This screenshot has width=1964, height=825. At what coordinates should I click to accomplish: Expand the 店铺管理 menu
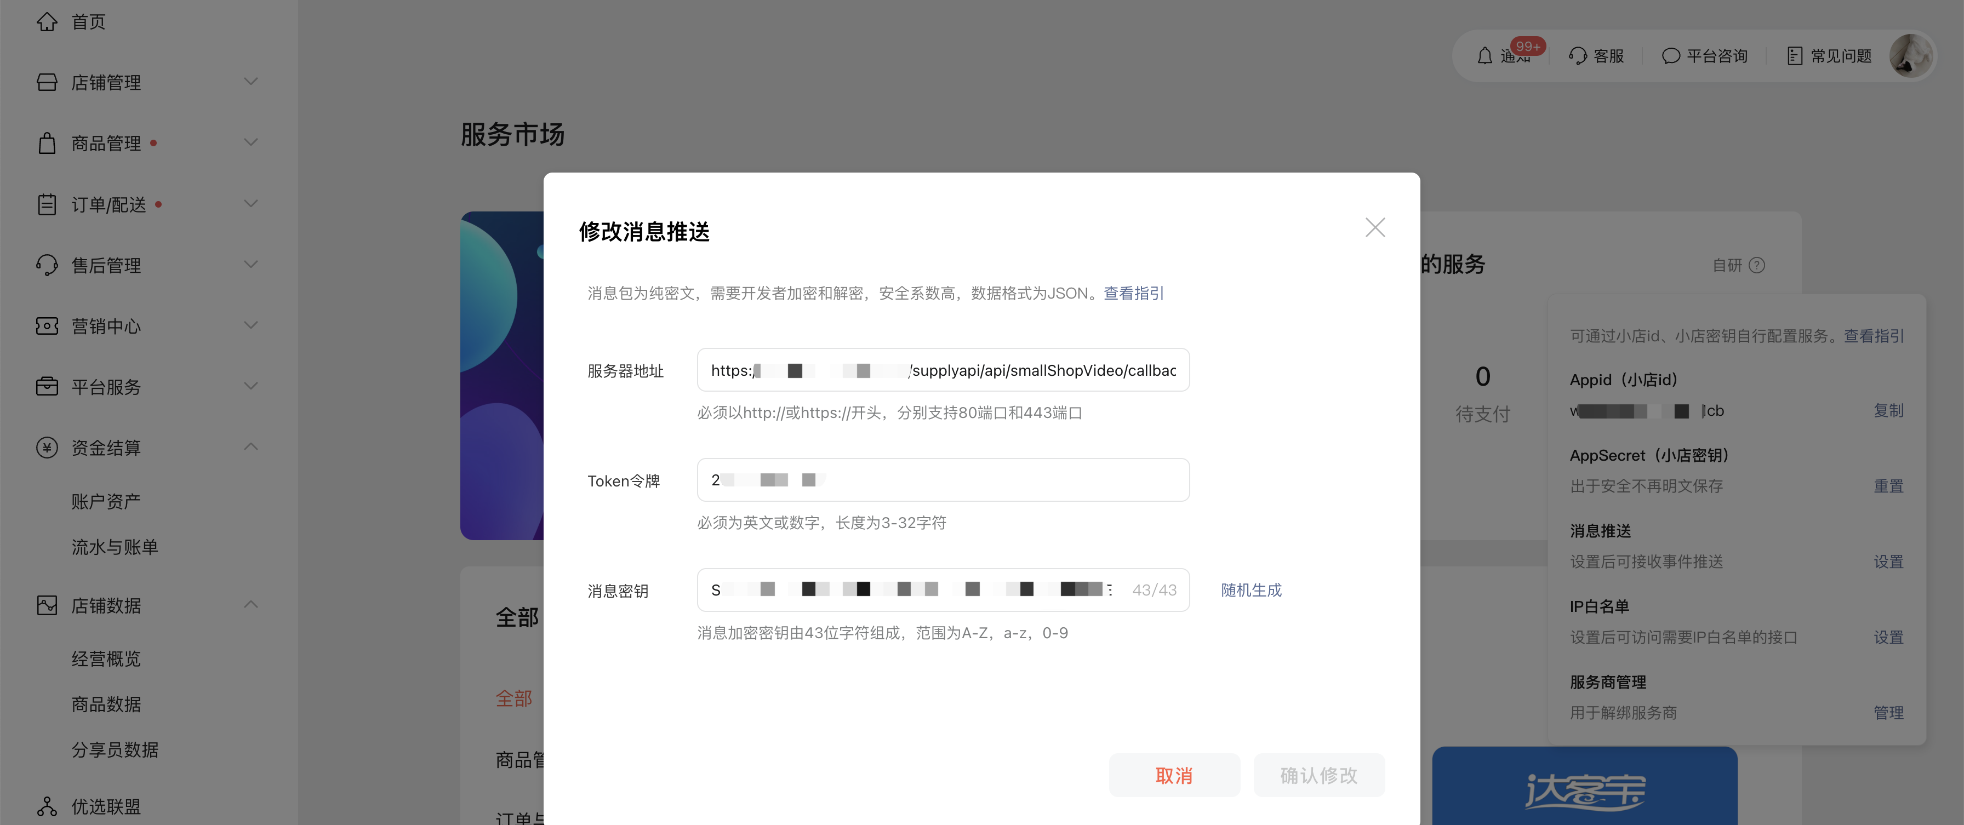[250, 82]
